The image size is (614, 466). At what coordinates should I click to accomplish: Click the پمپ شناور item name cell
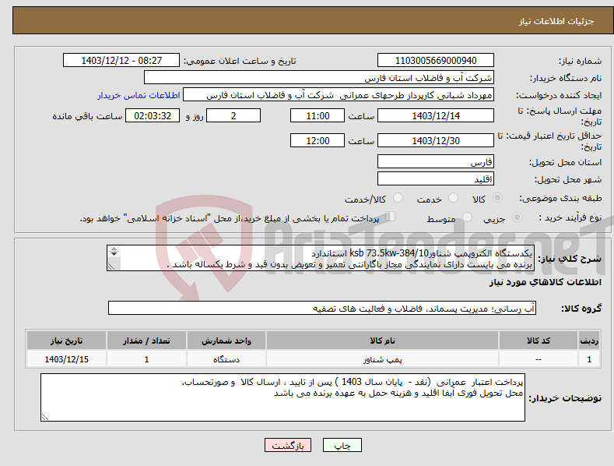382,359
